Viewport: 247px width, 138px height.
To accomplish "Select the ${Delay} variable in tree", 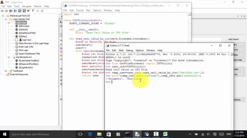I will pos(23,36).
